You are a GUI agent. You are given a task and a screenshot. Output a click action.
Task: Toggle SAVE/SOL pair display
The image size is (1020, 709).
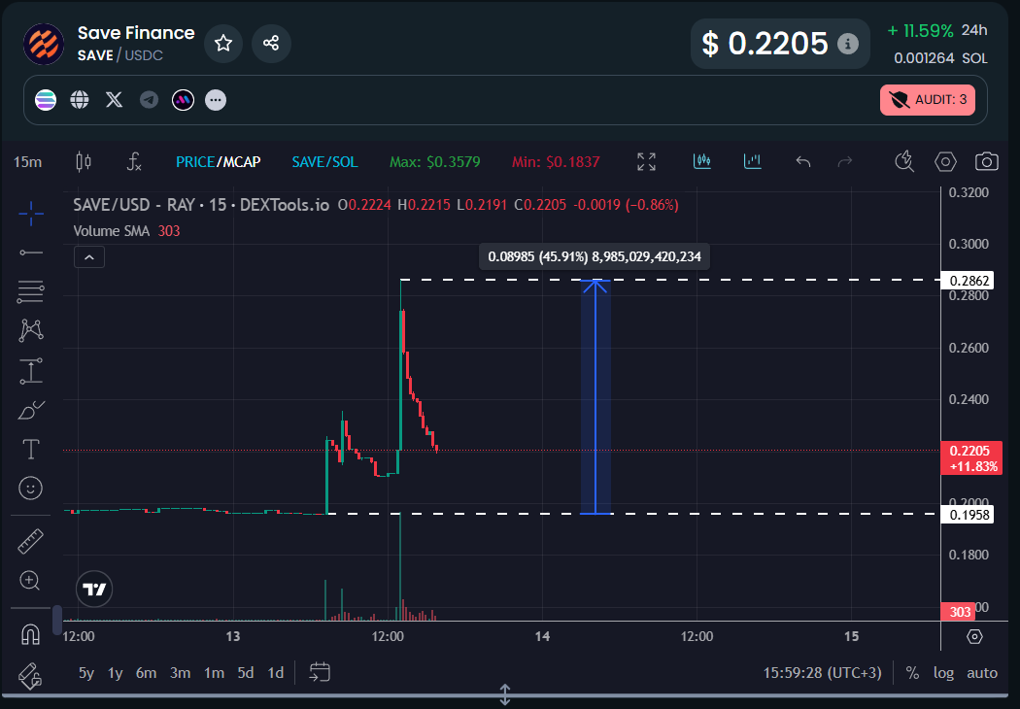tap(324, 162)
